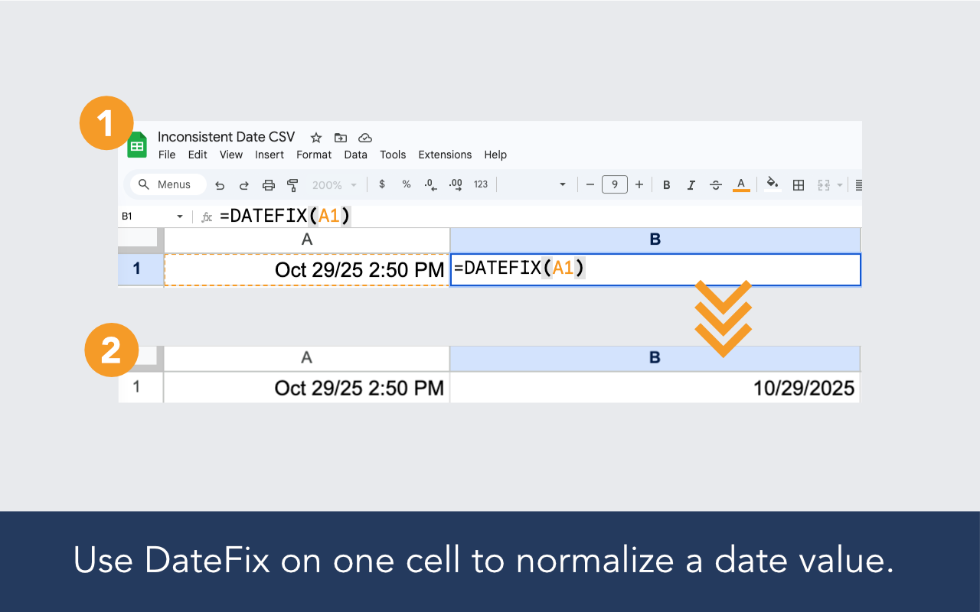Click the print icon
This screenshot has height=612, width=980.
[268, 184]
